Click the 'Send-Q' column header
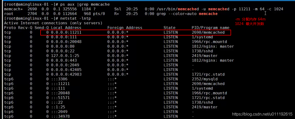This screenshot has width=295, height=119. pos(42,28)
